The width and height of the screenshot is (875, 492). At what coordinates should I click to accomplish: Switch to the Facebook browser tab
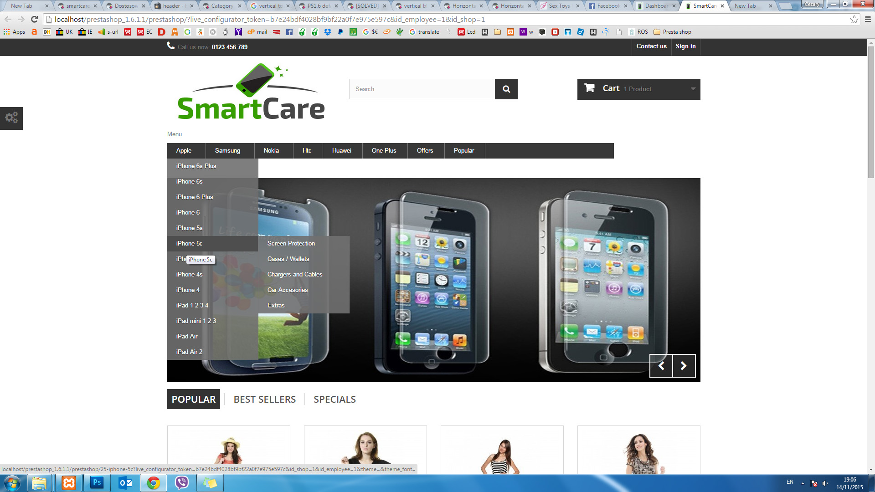[x=608, y=6]
